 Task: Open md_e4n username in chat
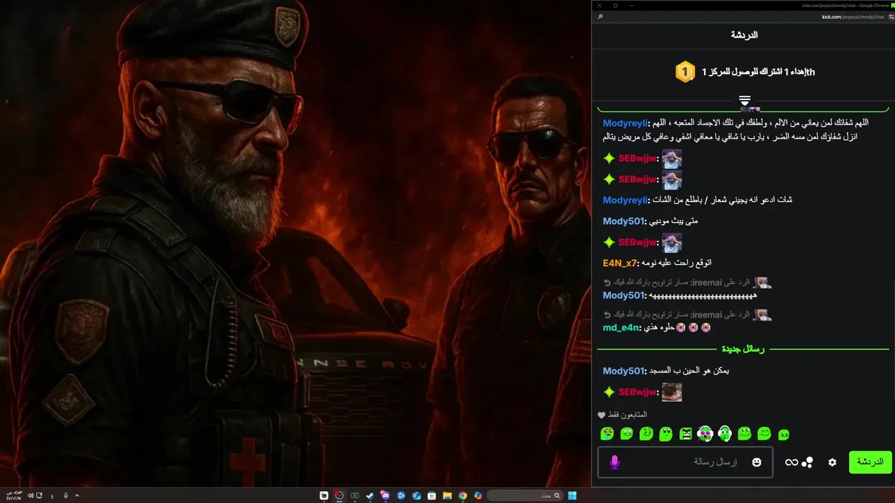[621, 328]
